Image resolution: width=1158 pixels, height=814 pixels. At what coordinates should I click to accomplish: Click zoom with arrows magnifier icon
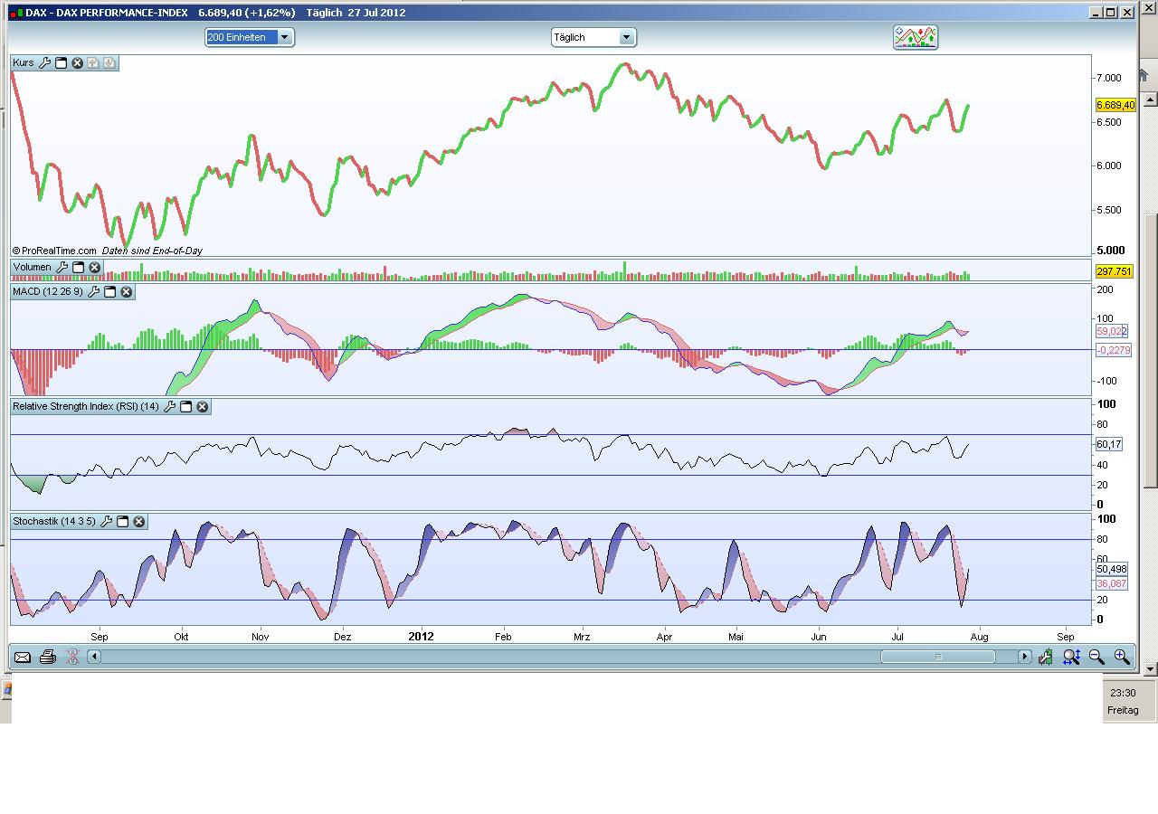coord(1071,658)
